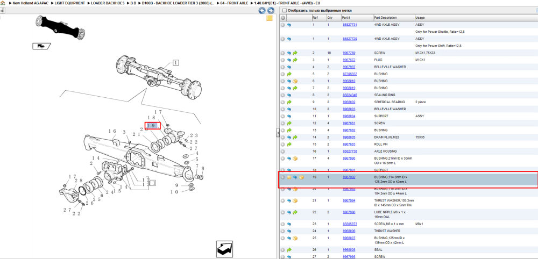Click green arrow icon in SCREW 9967769 row
The height and width of the screenshot is (259, 538).
point(295,53)
